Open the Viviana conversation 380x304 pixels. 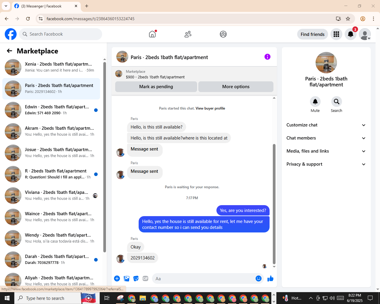tap(51, 196)
